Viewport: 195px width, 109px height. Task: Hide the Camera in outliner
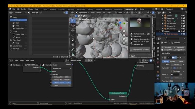pos(182,15)
